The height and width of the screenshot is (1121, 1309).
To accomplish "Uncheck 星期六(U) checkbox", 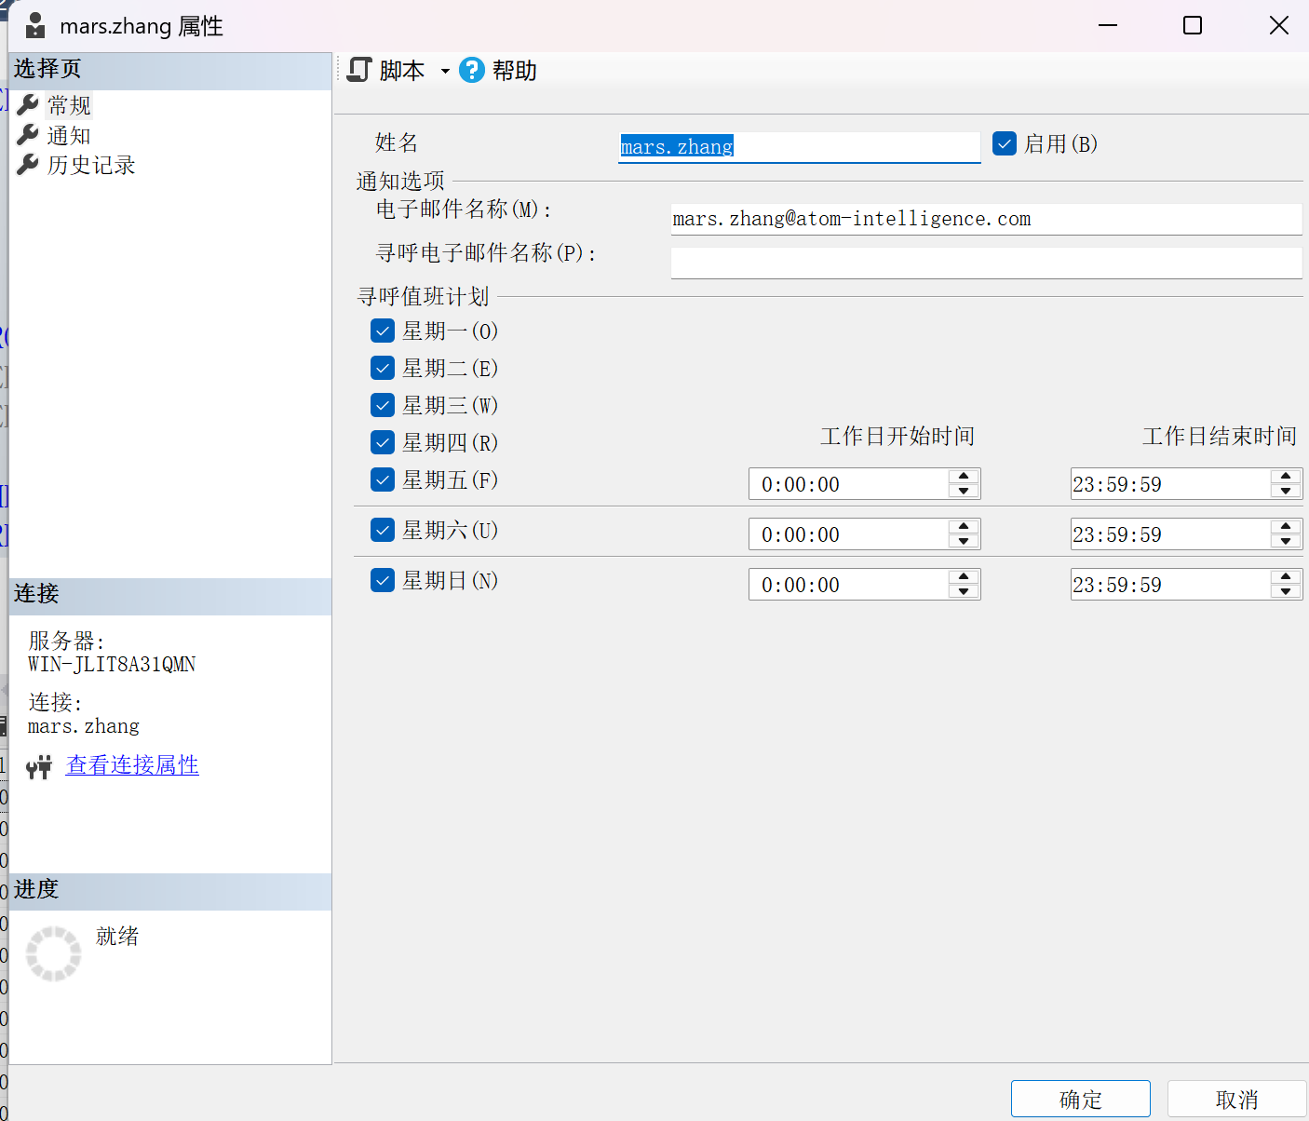I will click(x=383, y=530).
